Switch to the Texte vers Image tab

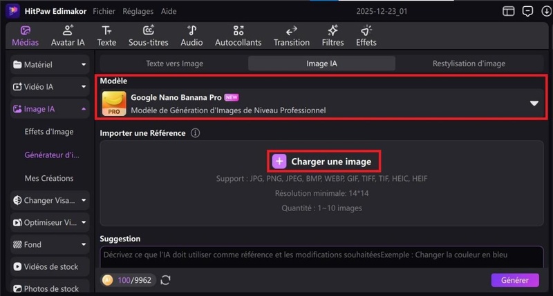(x=174, y=63)
